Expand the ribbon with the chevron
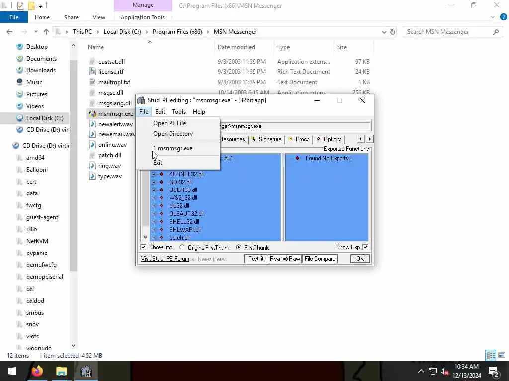 [x=493, y=17]
